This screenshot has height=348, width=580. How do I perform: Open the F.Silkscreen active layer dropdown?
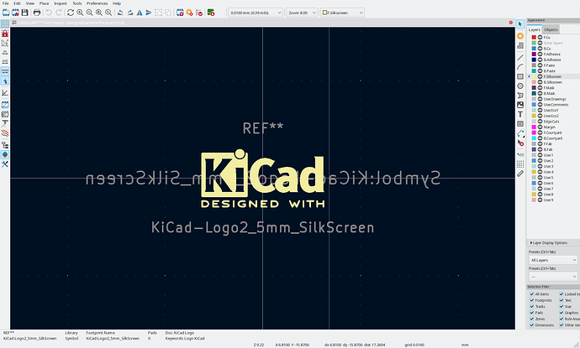point(342,13)
